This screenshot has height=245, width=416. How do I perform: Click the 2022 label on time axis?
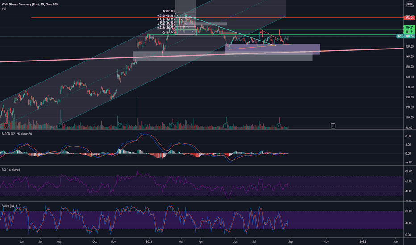362,241
